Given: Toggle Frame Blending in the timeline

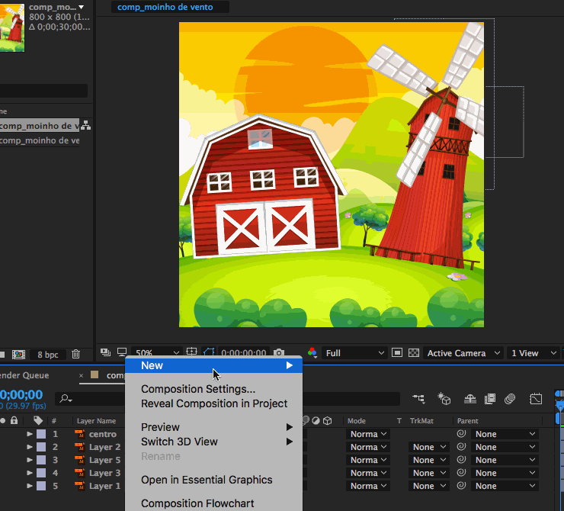Looking at the screenshot, I should pos(489,399).
